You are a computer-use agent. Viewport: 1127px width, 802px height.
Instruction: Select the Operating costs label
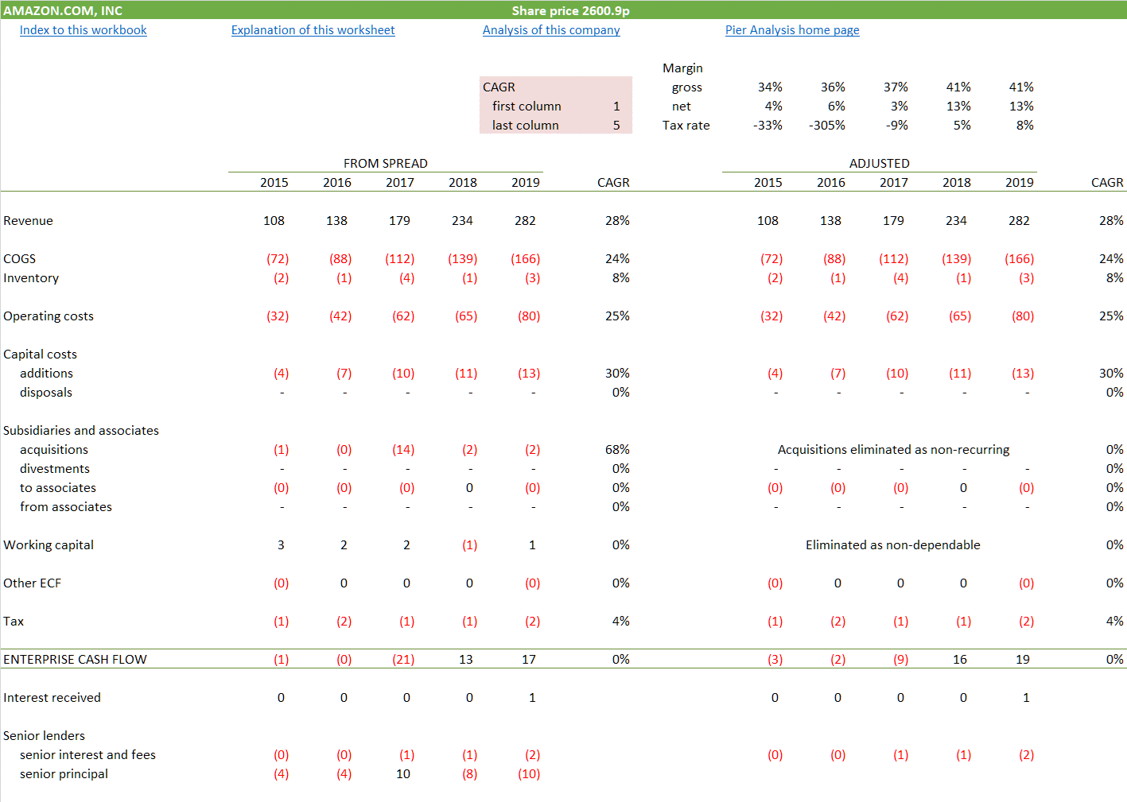[x=49, y=316]
